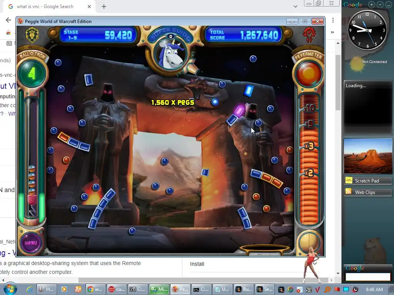Viewport: 394px width, 295px height.
Task: Click the '1,560 x PEGS' floating text
Action: [x=173, y=102]
